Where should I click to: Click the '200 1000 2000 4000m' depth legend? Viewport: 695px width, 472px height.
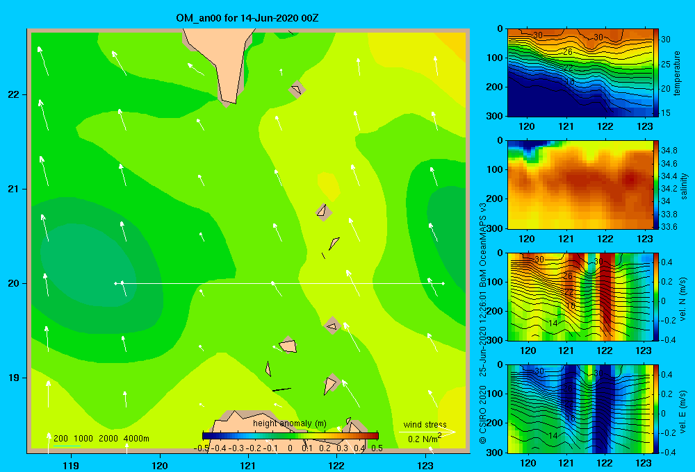[101, 439]
